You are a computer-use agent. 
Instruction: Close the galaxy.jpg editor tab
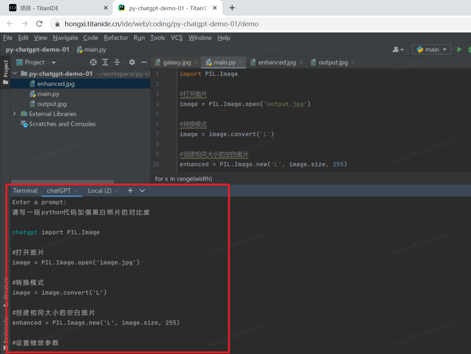(196, 62)
